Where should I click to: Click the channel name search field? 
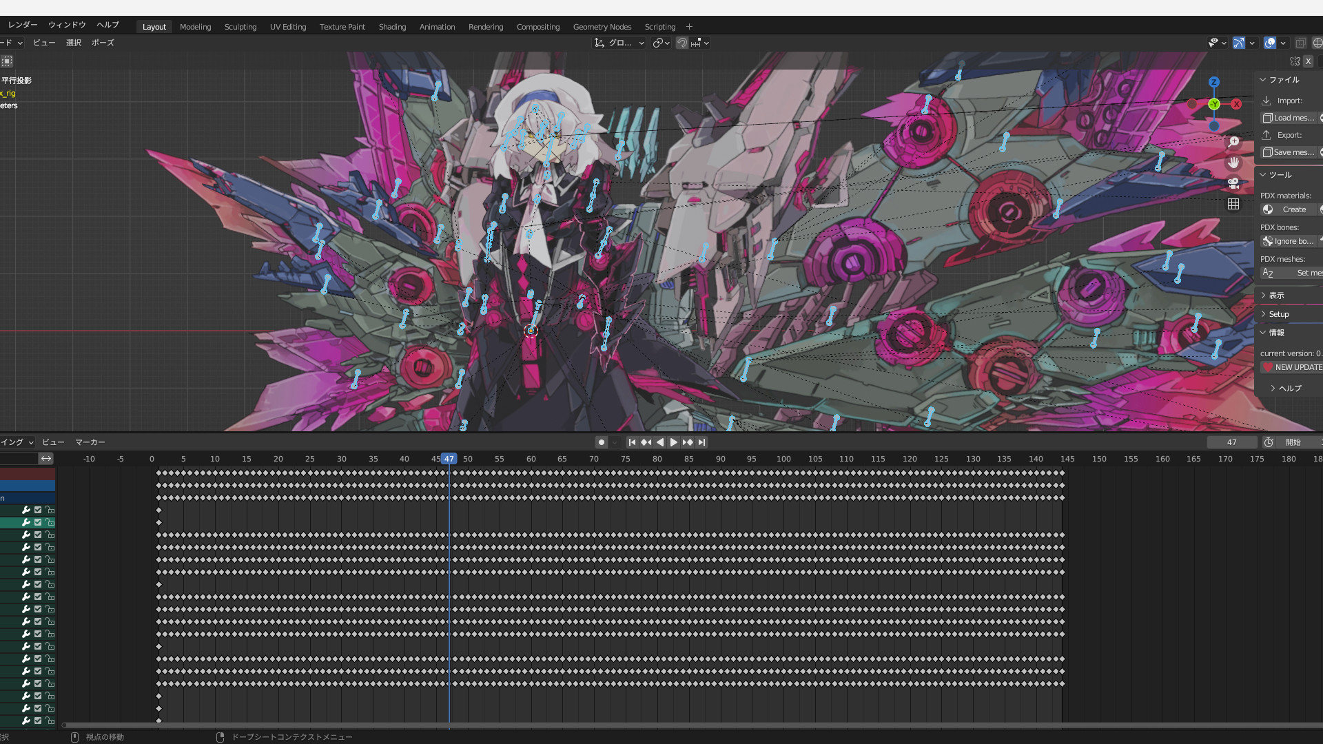pos(19,459)
